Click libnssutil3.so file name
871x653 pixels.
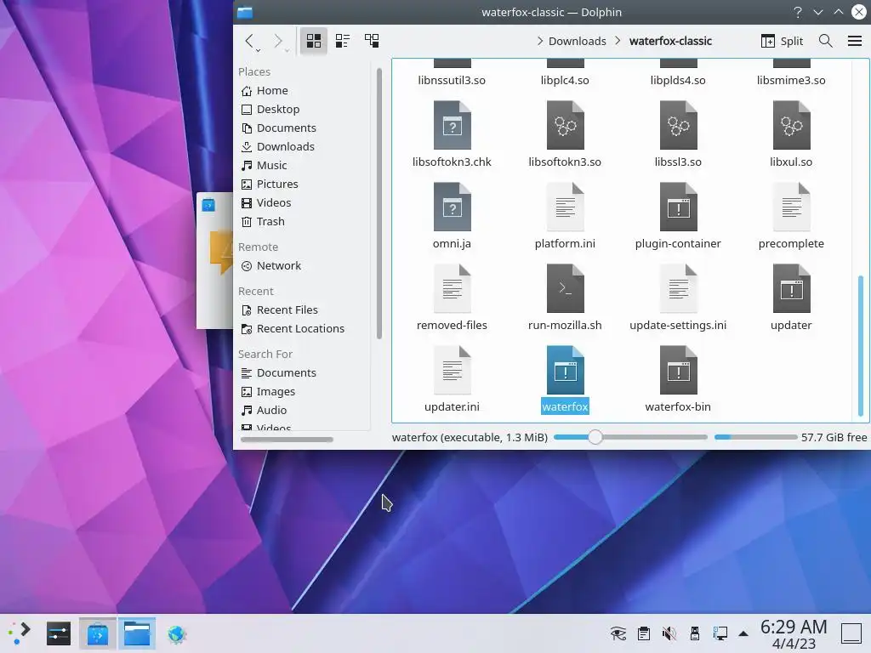tap(452, 81)
